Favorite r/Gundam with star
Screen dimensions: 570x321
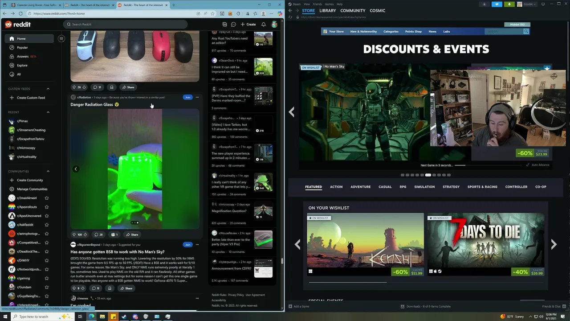tap(46, 287)
